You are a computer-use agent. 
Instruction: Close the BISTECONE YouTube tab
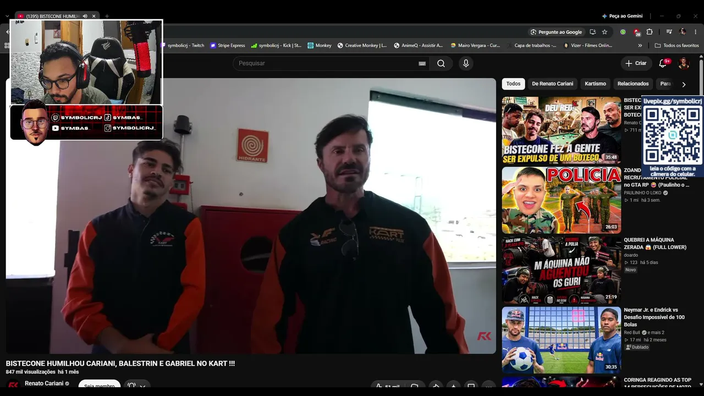click(x=94, y=16)
